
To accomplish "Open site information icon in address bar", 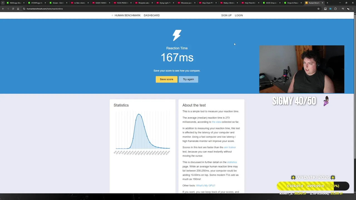I will tap(24, 9).
